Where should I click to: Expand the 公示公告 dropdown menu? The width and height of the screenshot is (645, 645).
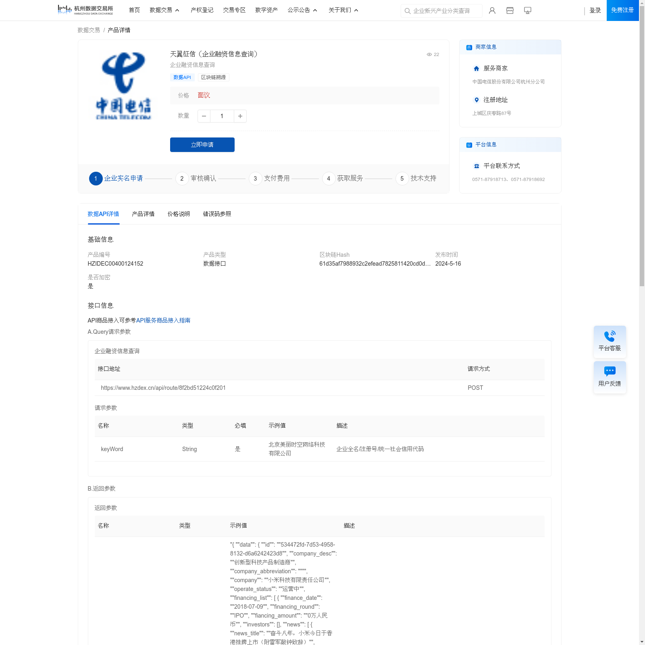tap(302, 10)
